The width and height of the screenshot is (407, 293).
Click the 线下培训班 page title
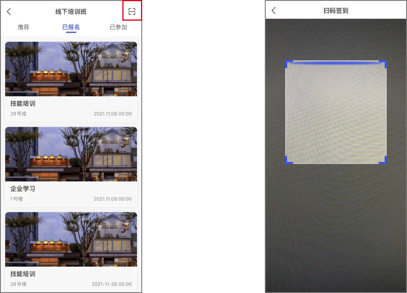pyautogui.click(x=71, y=12)
